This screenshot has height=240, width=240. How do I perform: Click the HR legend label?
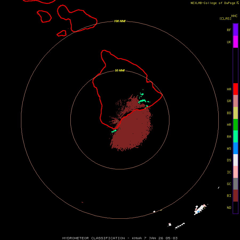click(x=229, y=125)
